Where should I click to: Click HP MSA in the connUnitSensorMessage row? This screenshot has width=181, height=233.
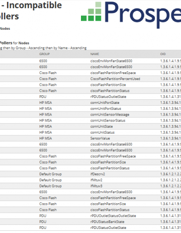point(46,115)
